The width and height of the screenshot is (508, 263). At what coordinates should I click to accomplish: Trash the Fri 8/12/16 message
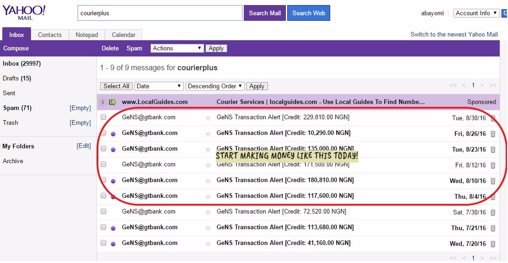tap(493, 165)
